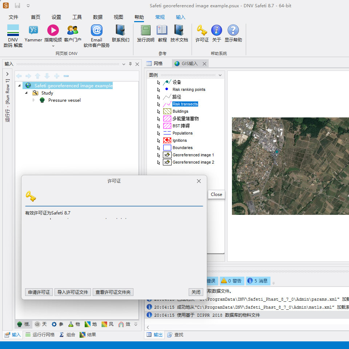Toggle selectable arrow for Georeferenced image 2
The image size is (349, 349).
pyautogui.click(x=159, y=163)
